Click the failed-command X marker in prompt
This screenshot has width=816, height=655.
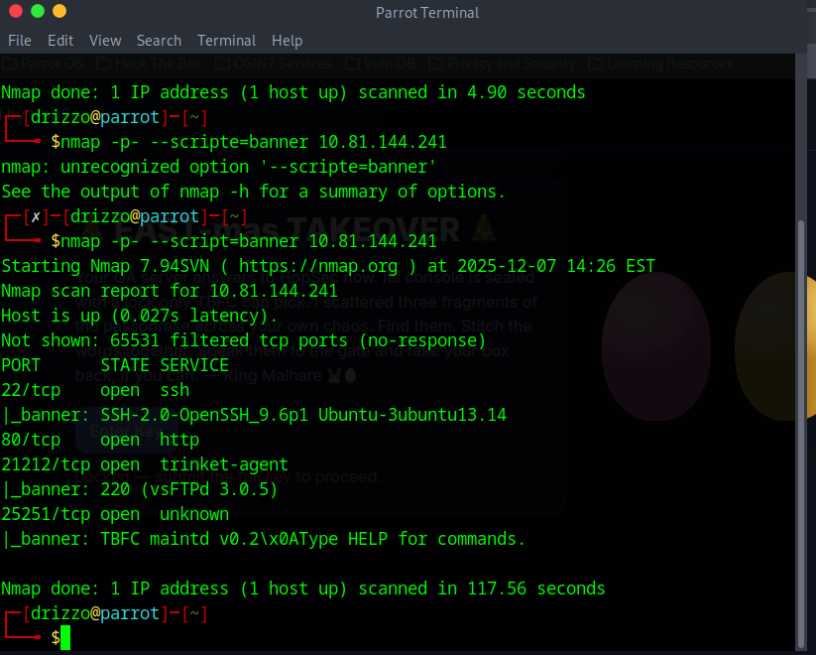pos(36,217)
